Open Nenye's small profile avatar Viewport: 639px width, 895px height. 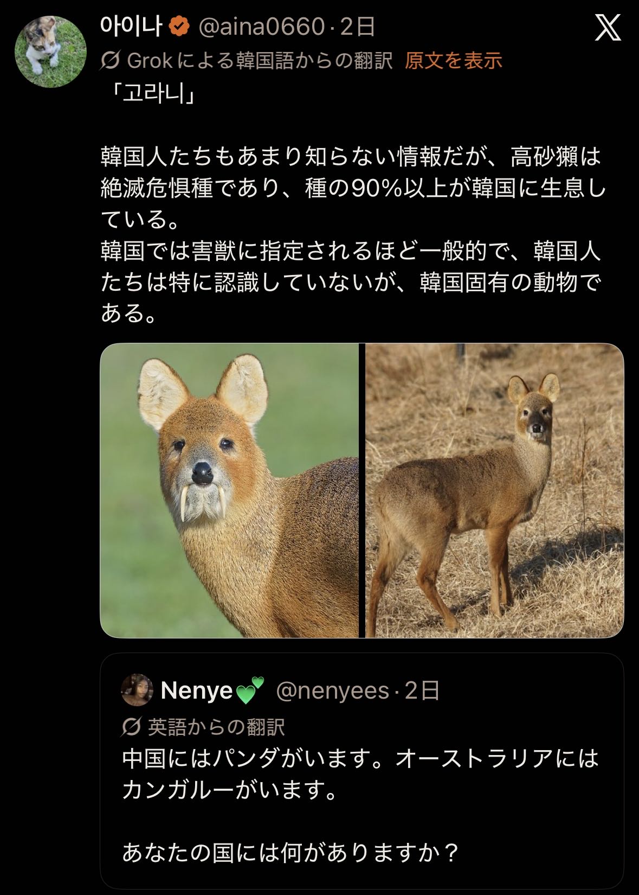click(x=137, y=691)
